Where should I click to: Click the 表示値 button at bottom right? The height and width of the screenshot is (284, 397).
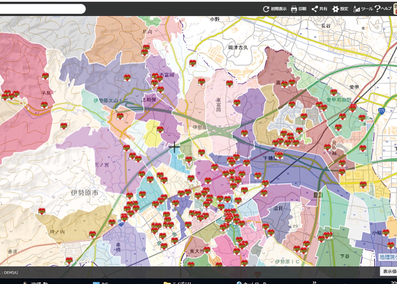[389, 271]
